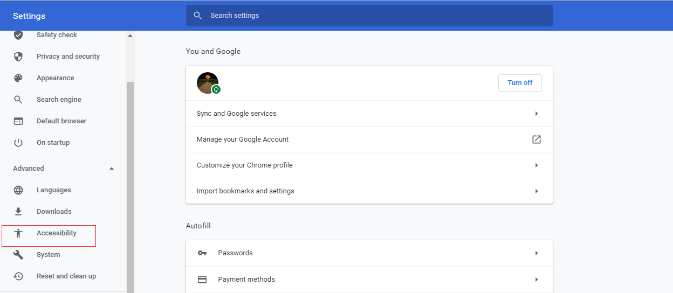The image size is (673, 293).
Task: Click the Safety check shield icon
Action: [x=18, y=35]
